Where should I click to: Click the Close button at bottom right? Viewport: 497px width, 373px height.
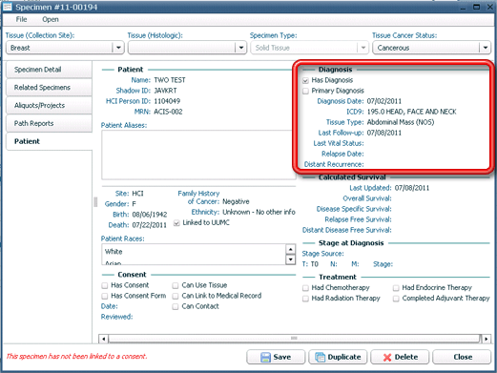coord(462,357)
